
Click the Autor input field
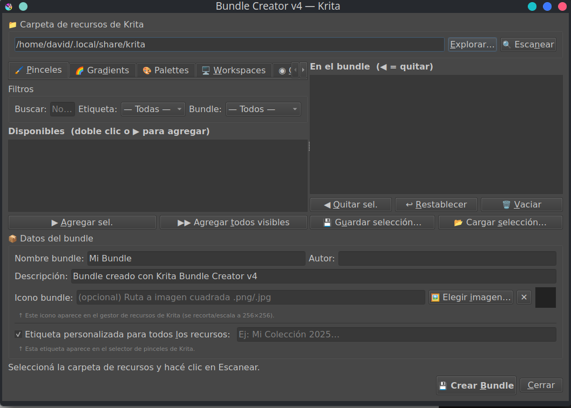(447, 259)
